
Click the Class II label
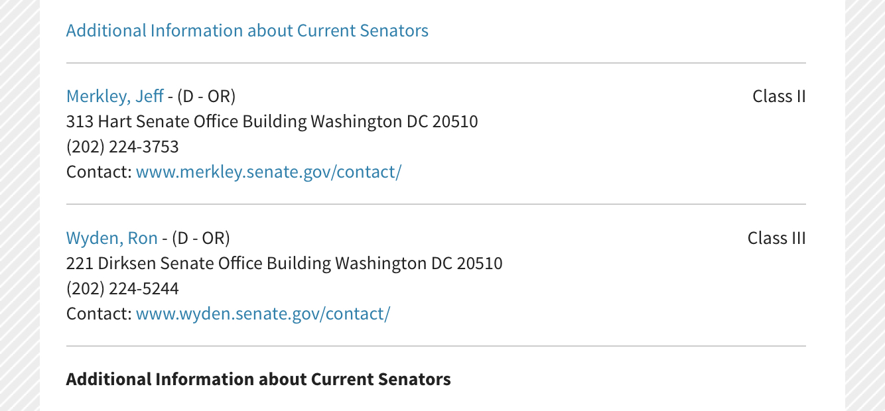[778, 96]
